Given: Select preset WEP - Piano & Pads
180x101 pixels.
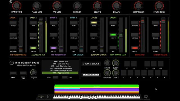Looking at the screenshot, I should pos(61,62).
